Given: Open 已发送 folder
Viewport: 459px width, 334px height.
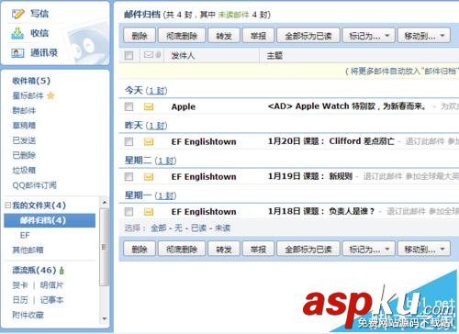Looking at the screenshot, I should [24, 140].
